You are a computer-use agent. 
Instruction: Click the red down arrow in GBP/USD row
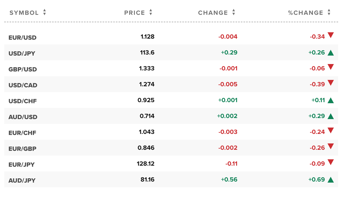click(x=330, y=67)
